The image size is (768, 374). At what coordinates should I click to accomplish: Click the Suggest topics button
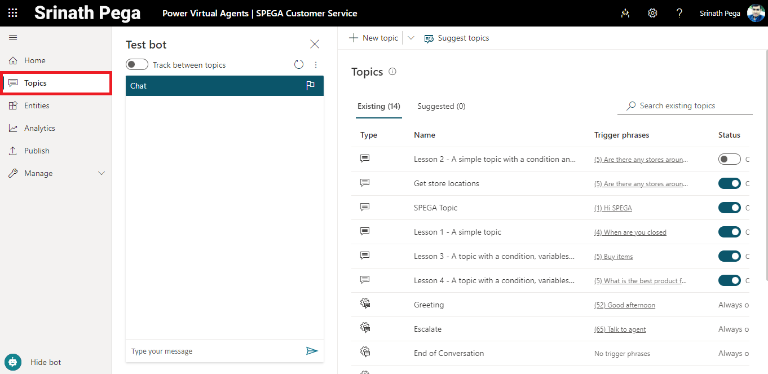[457, 38]
